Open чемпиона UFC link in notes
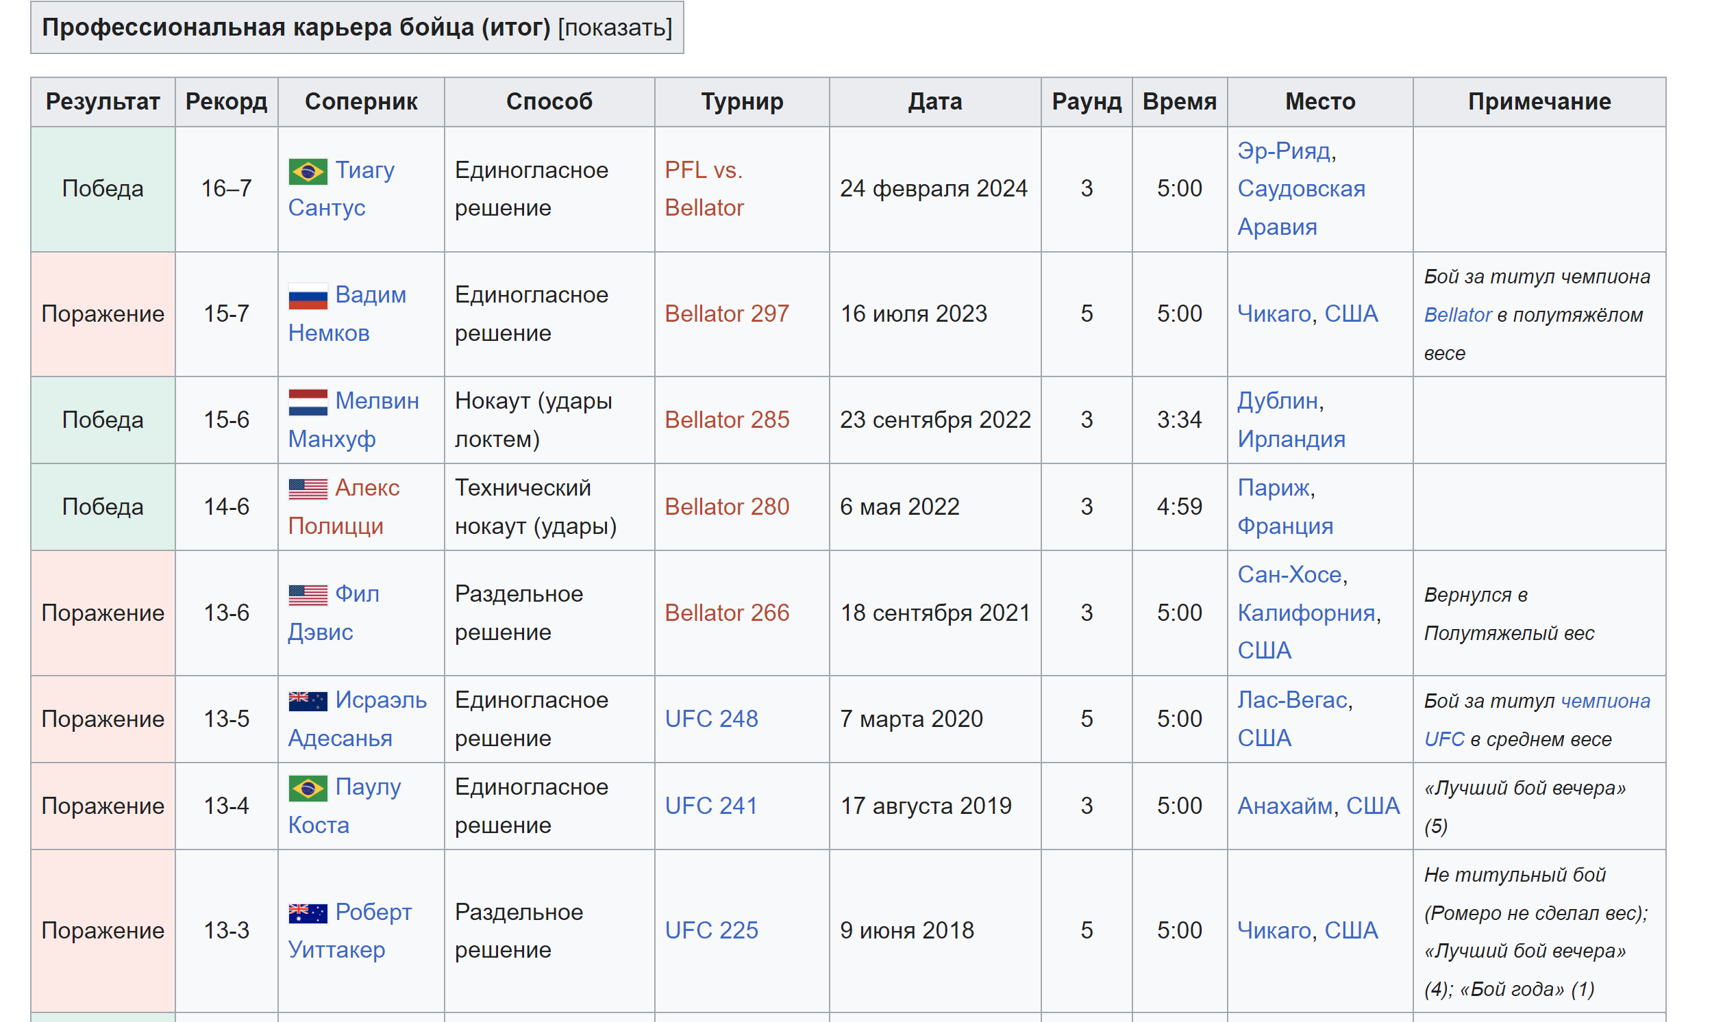The width and height of the screenshot is (1712, 1022). [1604, 701]
